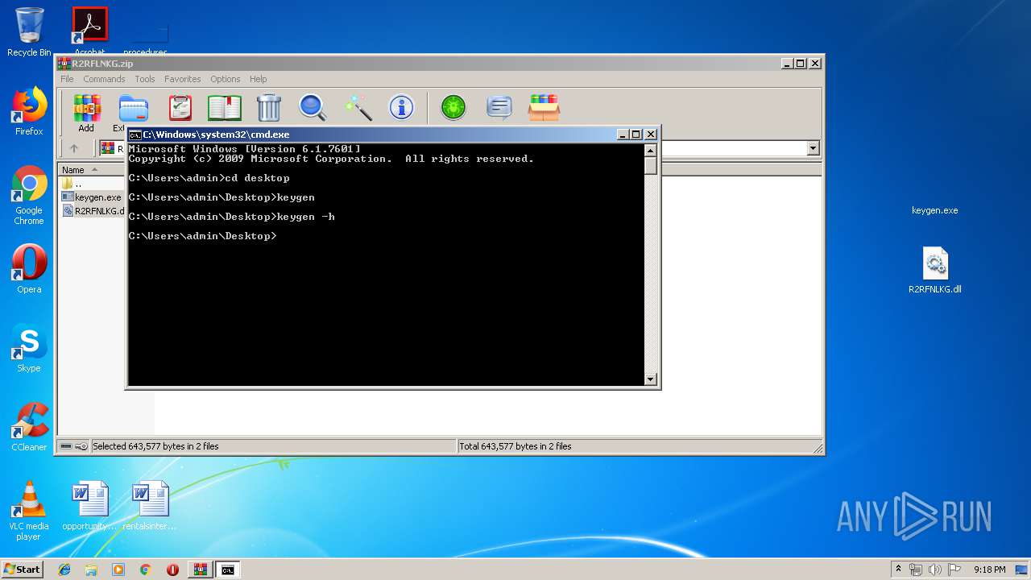
Task: Click the Show desktop button
Action: (x=1023, y=570)
